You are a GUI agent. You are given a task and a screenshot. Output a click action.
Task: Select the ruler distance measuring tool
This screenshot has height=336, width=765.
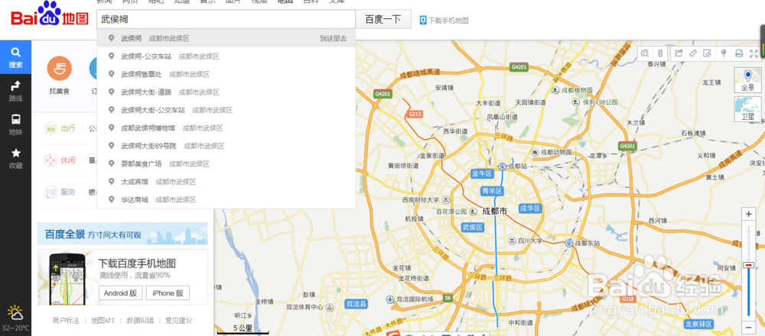(692, 53)
